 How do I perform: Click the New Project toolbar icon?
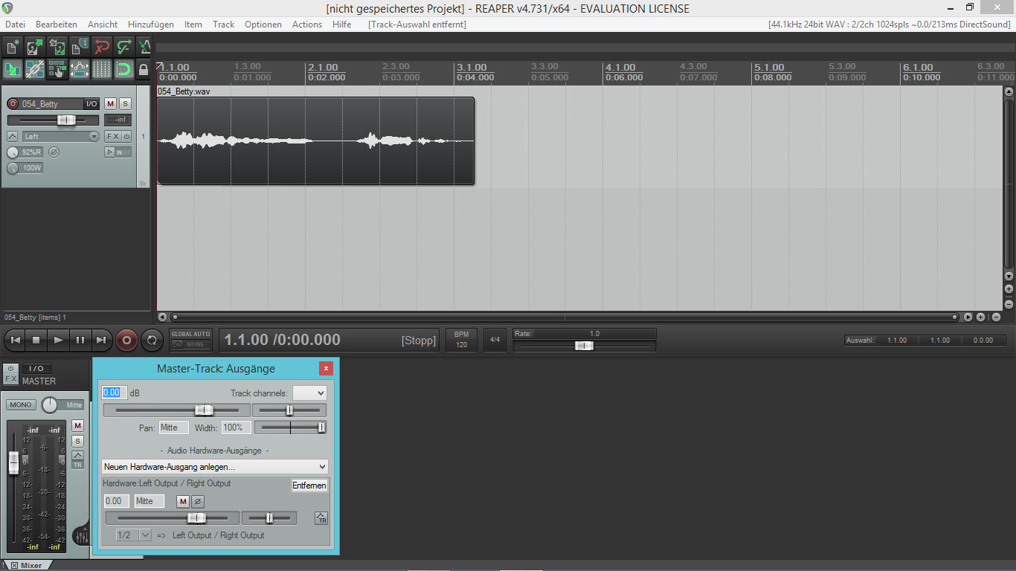pos(13,48)
